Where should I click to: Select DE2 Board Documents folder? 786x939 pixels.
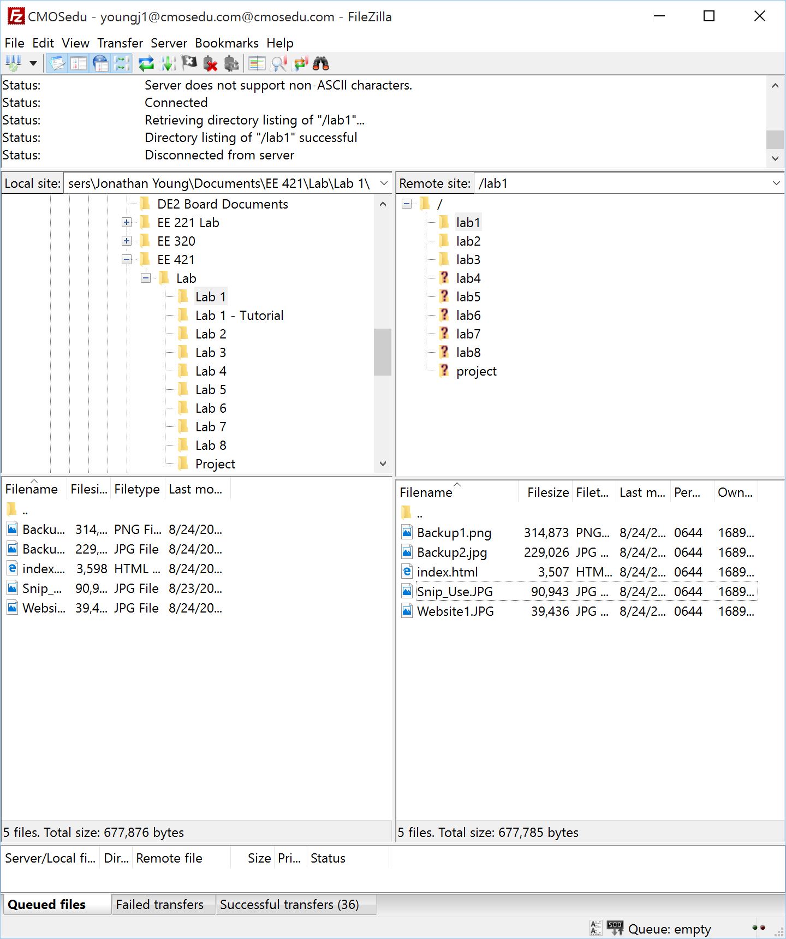223,204
